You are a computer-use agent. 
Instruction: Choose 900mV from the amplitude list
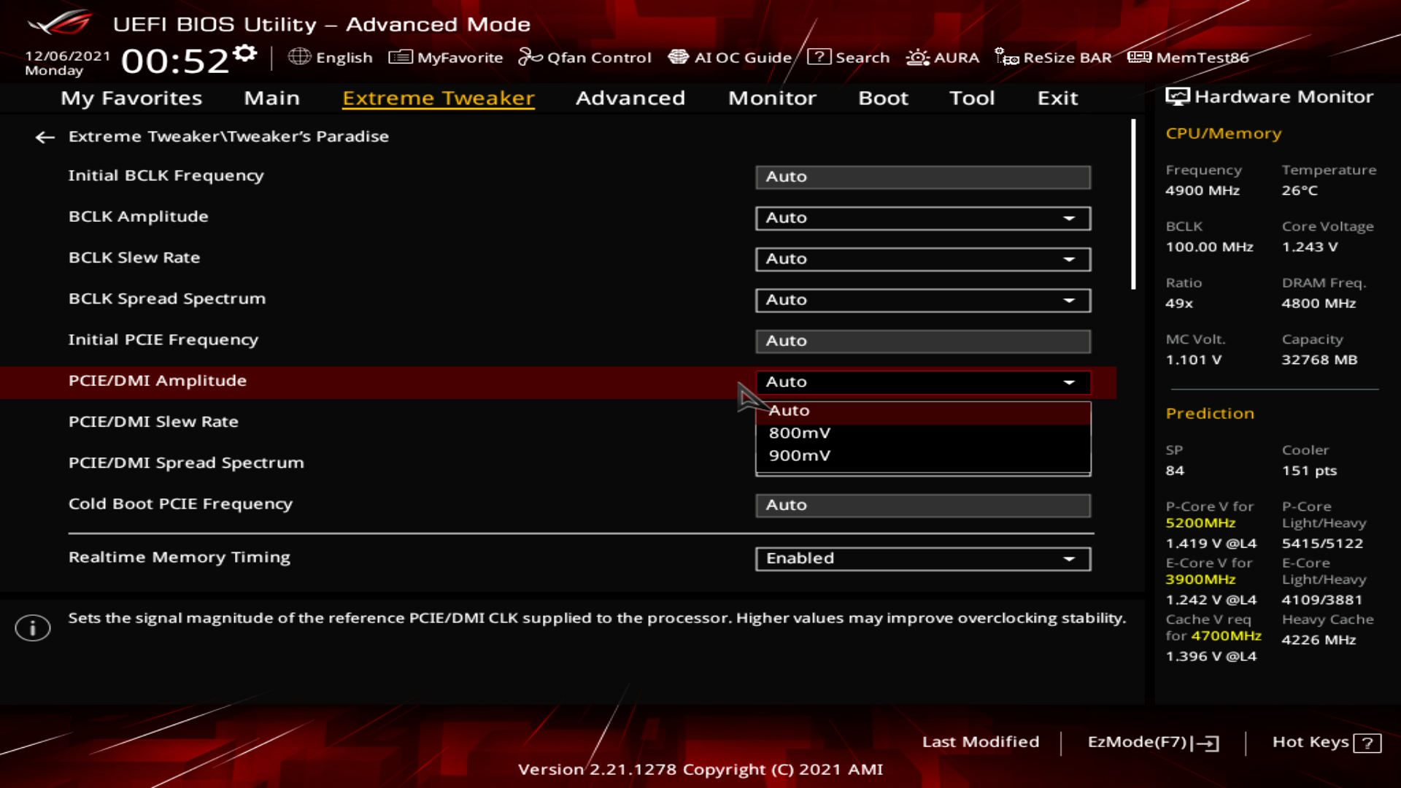pos(800,456)
